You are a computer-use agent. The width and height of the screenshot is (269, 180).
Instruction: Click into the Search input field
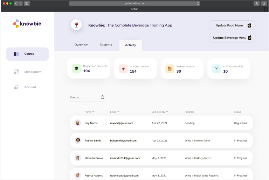84,98
